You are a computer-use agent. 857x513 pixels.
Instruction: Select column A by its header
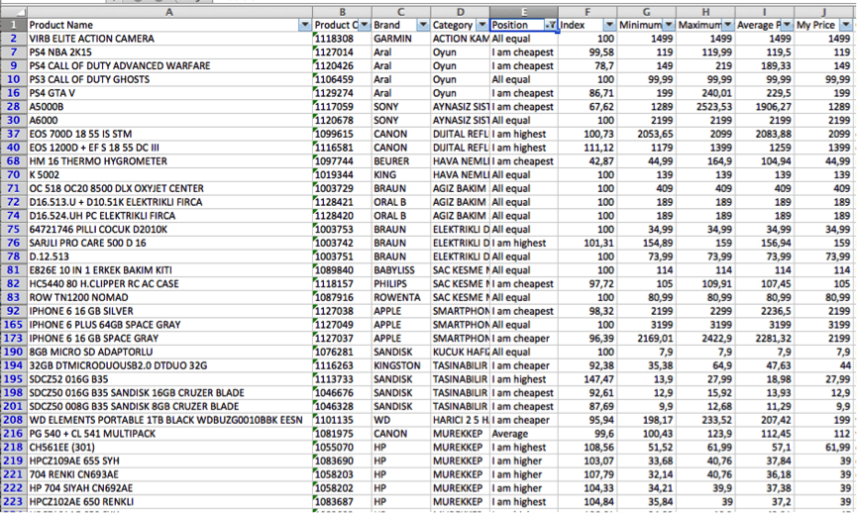[x=167, y=11]
